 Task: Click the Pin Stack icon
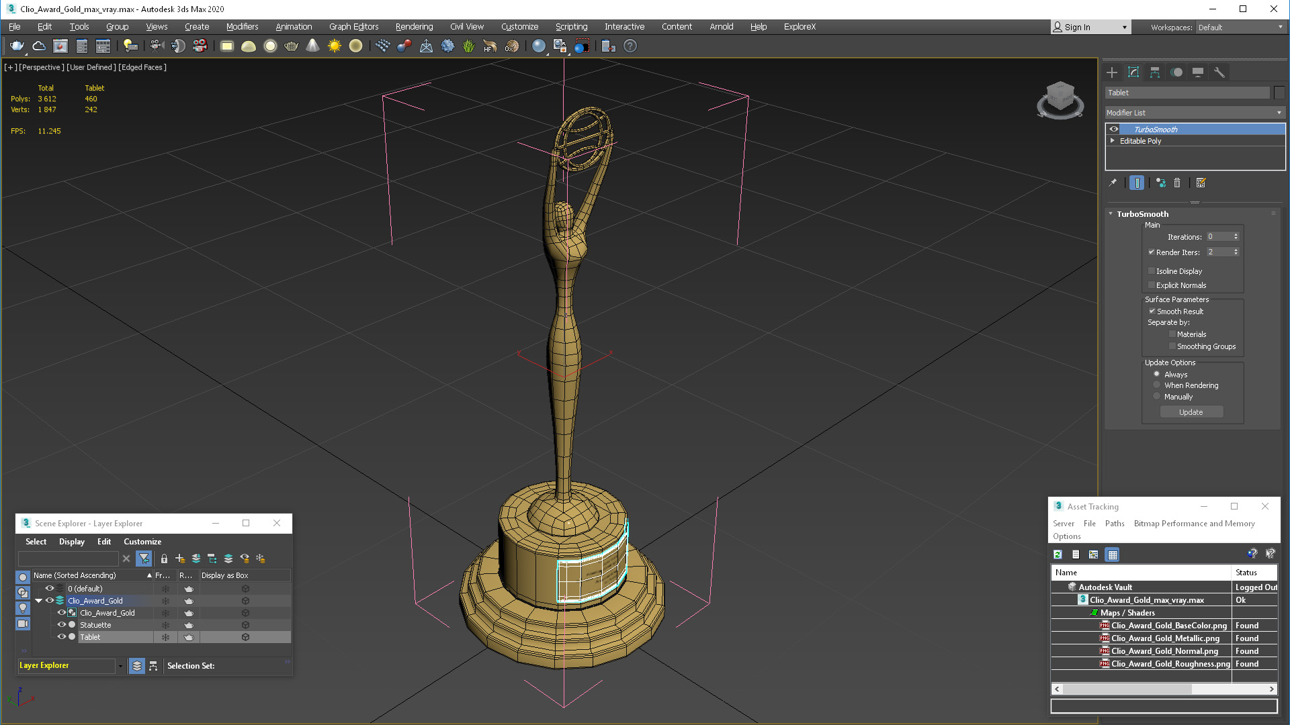pos(1113,183)
